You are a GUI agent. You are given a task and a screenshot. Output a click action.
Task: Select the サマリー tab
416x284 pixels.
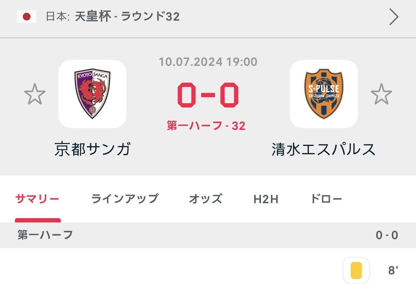pyautogui.click(x=37, y=199)
